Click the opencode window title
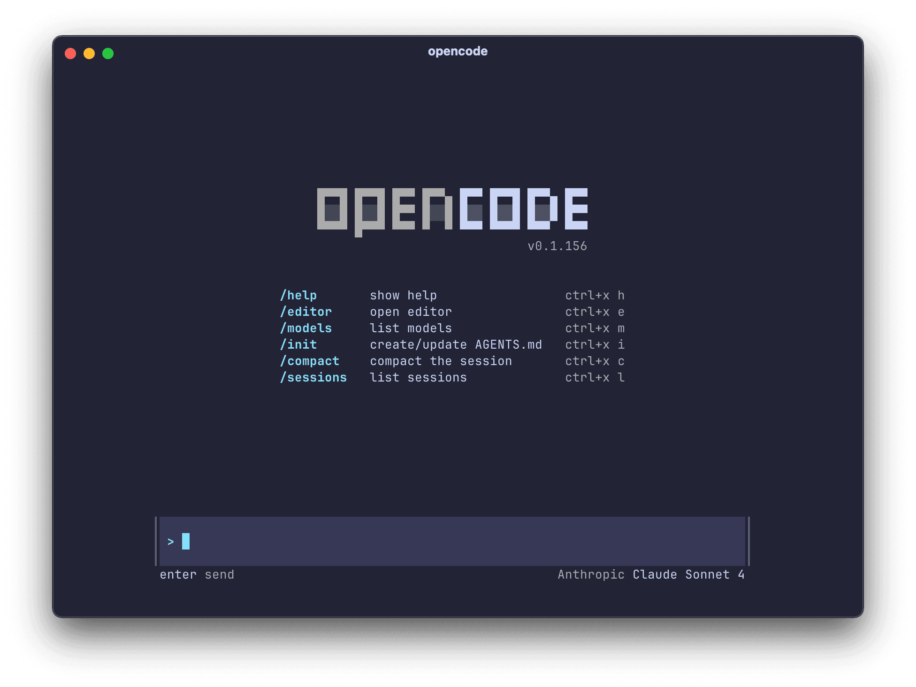This screenshot has width=916, height=687. pyautogui.click(x=457, y=51)
